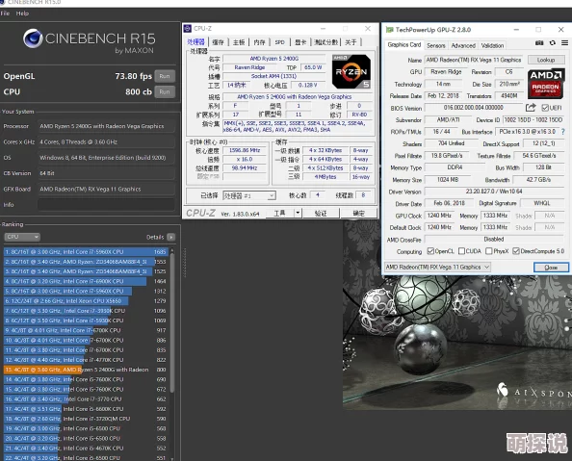Click the GPU-Z refresh icon
Screen dimensions: 572x461
pyautogui.click(x=553, y=43)
